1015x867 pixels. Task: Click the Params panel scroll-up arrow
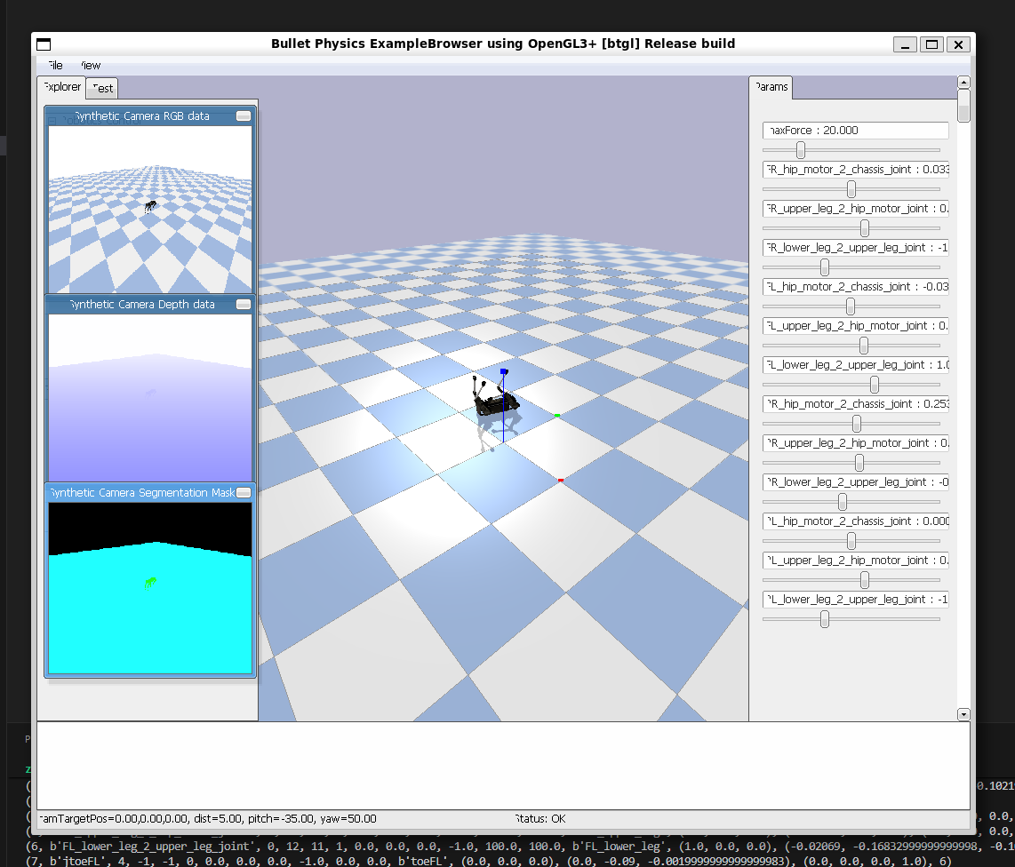tap(963, 83)
